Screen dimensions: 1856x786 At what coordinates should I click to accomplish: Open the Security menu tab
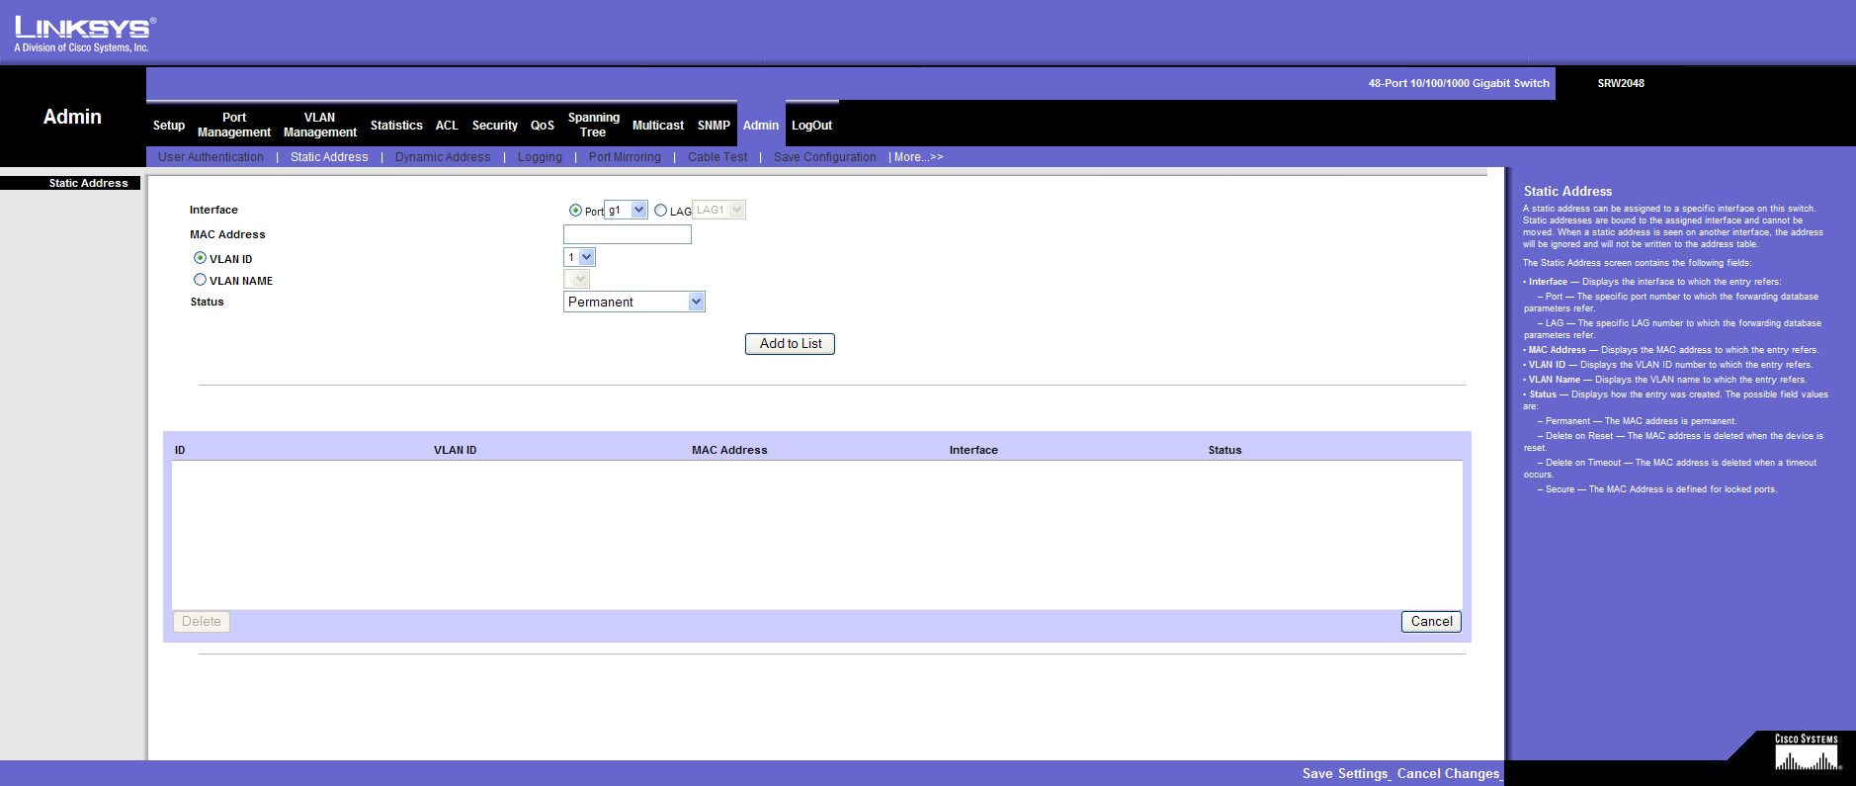(x=494, y=126)
